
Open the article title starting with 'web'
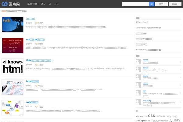[x=32, y=102]
